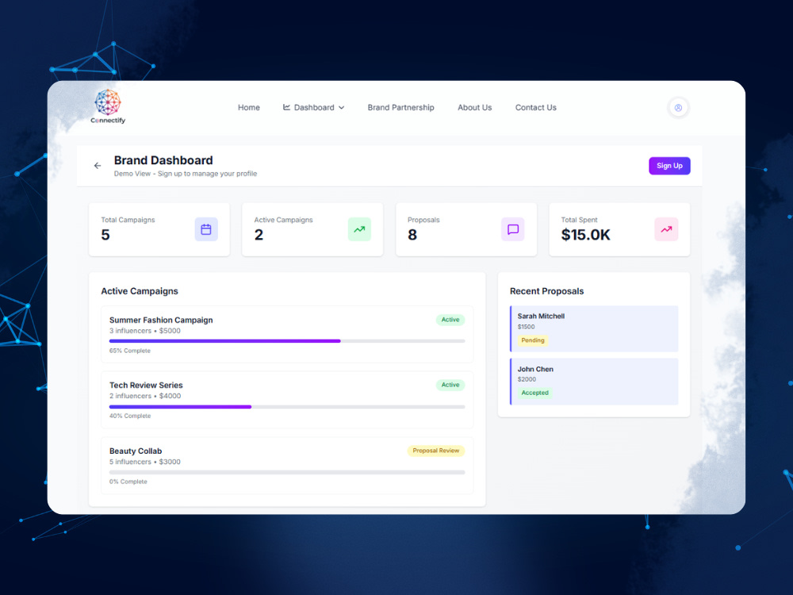Viewport: 793px width, 595px height.
Task: Open Beauty Collab campaign title
Action: [x=136, y=451]
